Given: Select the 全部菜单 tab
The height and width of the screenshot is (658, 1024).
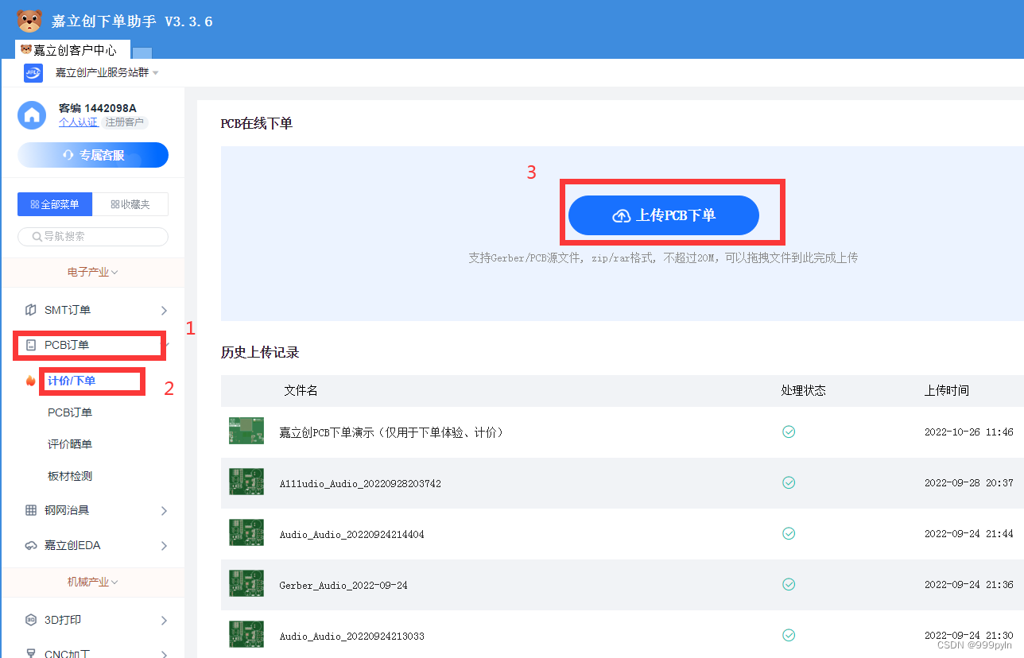Looking at the screenshot, I should [55, 204].
